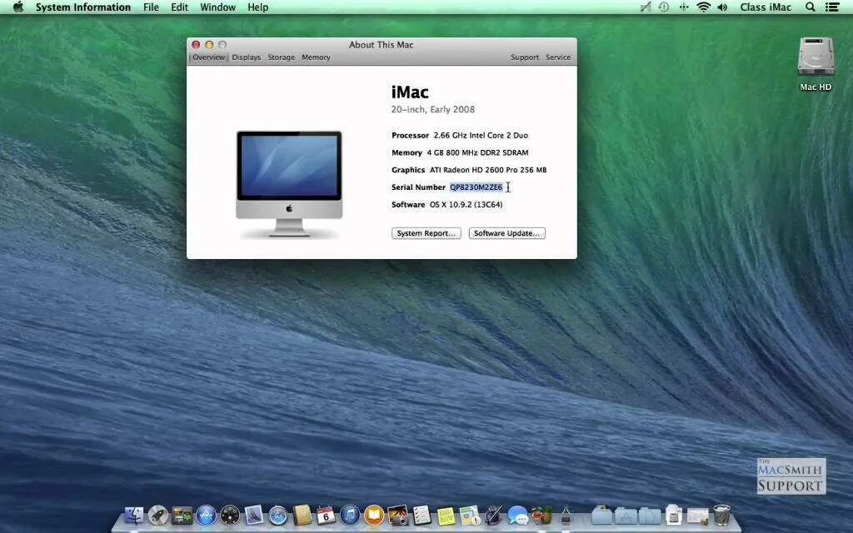Image resolution: width=853 pixels, height=533 pixels.
Task: Open the Support link
Action: point(525,57)
